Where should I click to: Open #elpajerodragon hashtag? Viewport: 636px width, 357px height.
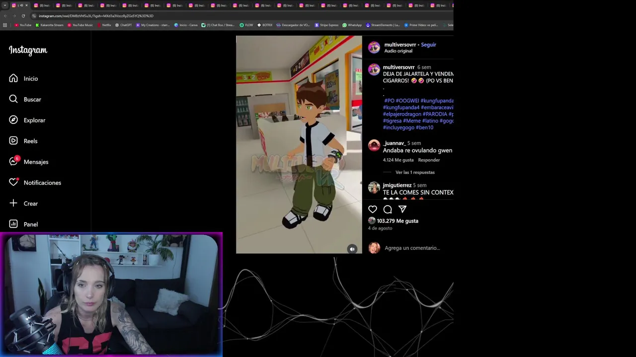(402, 114)
